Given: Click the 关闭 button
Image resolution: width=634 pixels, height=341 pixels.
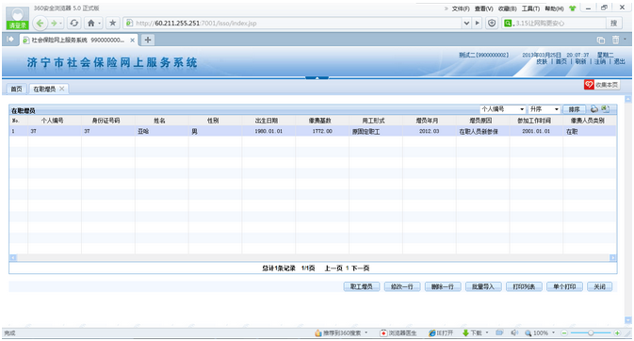Looking at the screenshot, I should tap(600, 286).
